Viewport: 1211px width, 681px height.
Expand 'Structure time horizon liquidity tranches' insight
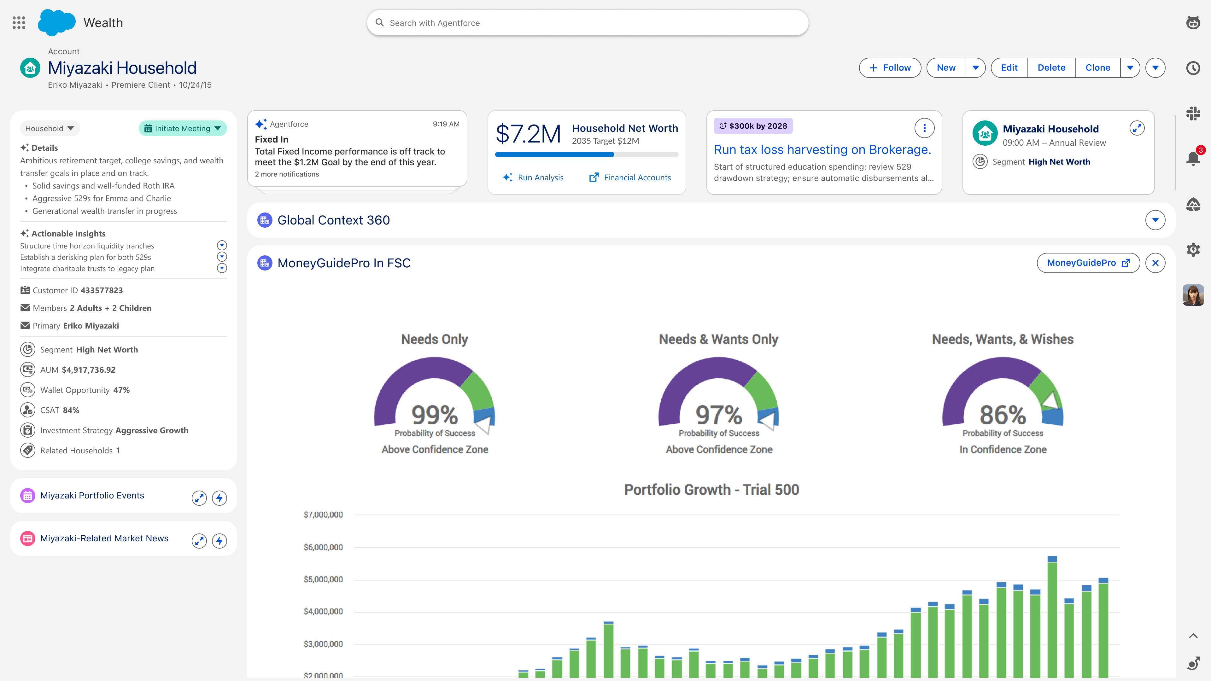222,245
